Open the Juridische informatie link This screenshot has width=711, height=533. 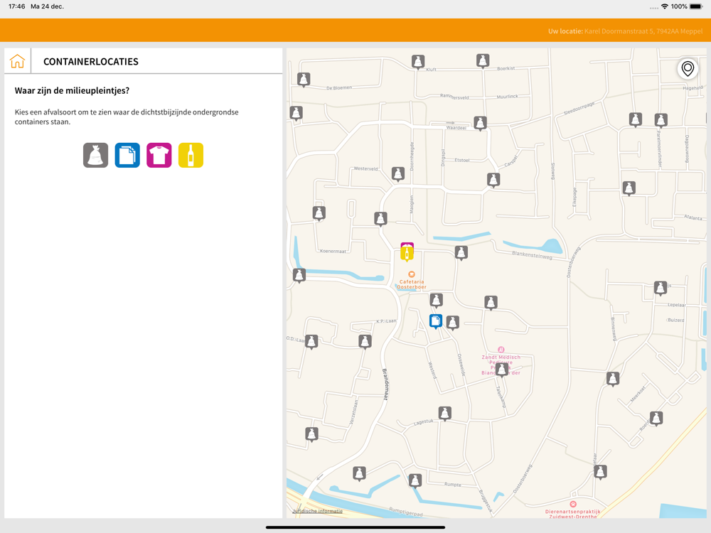click(317, 511)
